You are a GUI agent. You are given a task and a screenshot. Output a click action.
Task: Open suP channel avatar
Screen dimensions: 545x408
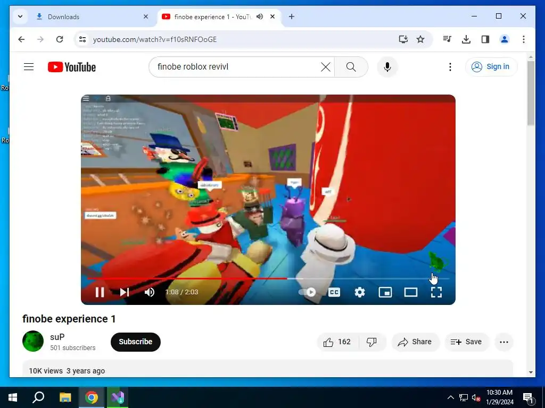[x=33, y=341]
